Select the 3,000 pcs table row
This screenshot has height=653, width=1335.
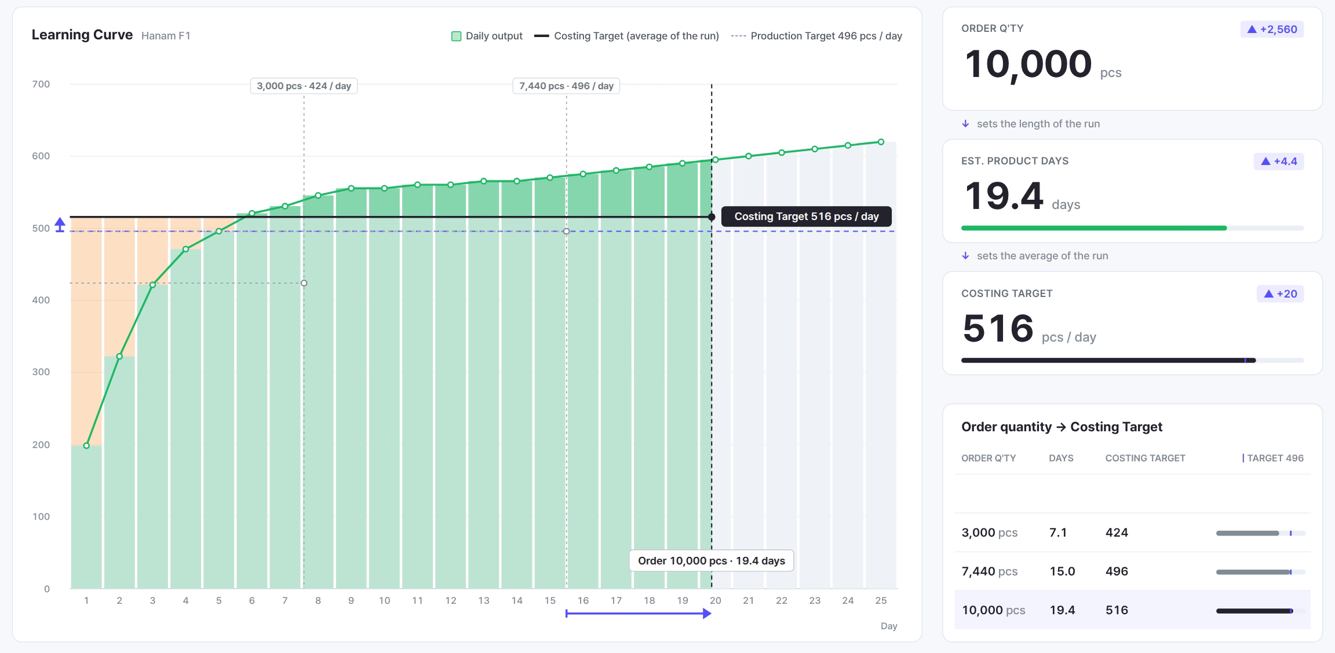click(x=1132, y=533)
